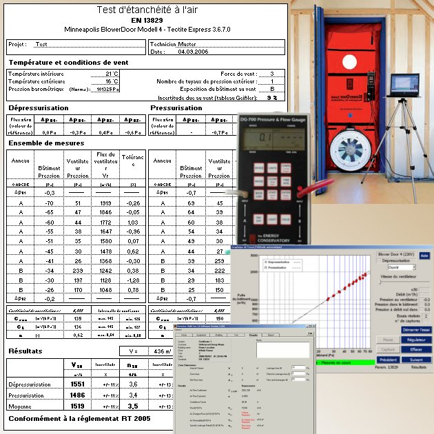434x434 pixels.
Task: Click the BASE LINE key on the DG-700 gauge
Action: [x=259, y=194]
